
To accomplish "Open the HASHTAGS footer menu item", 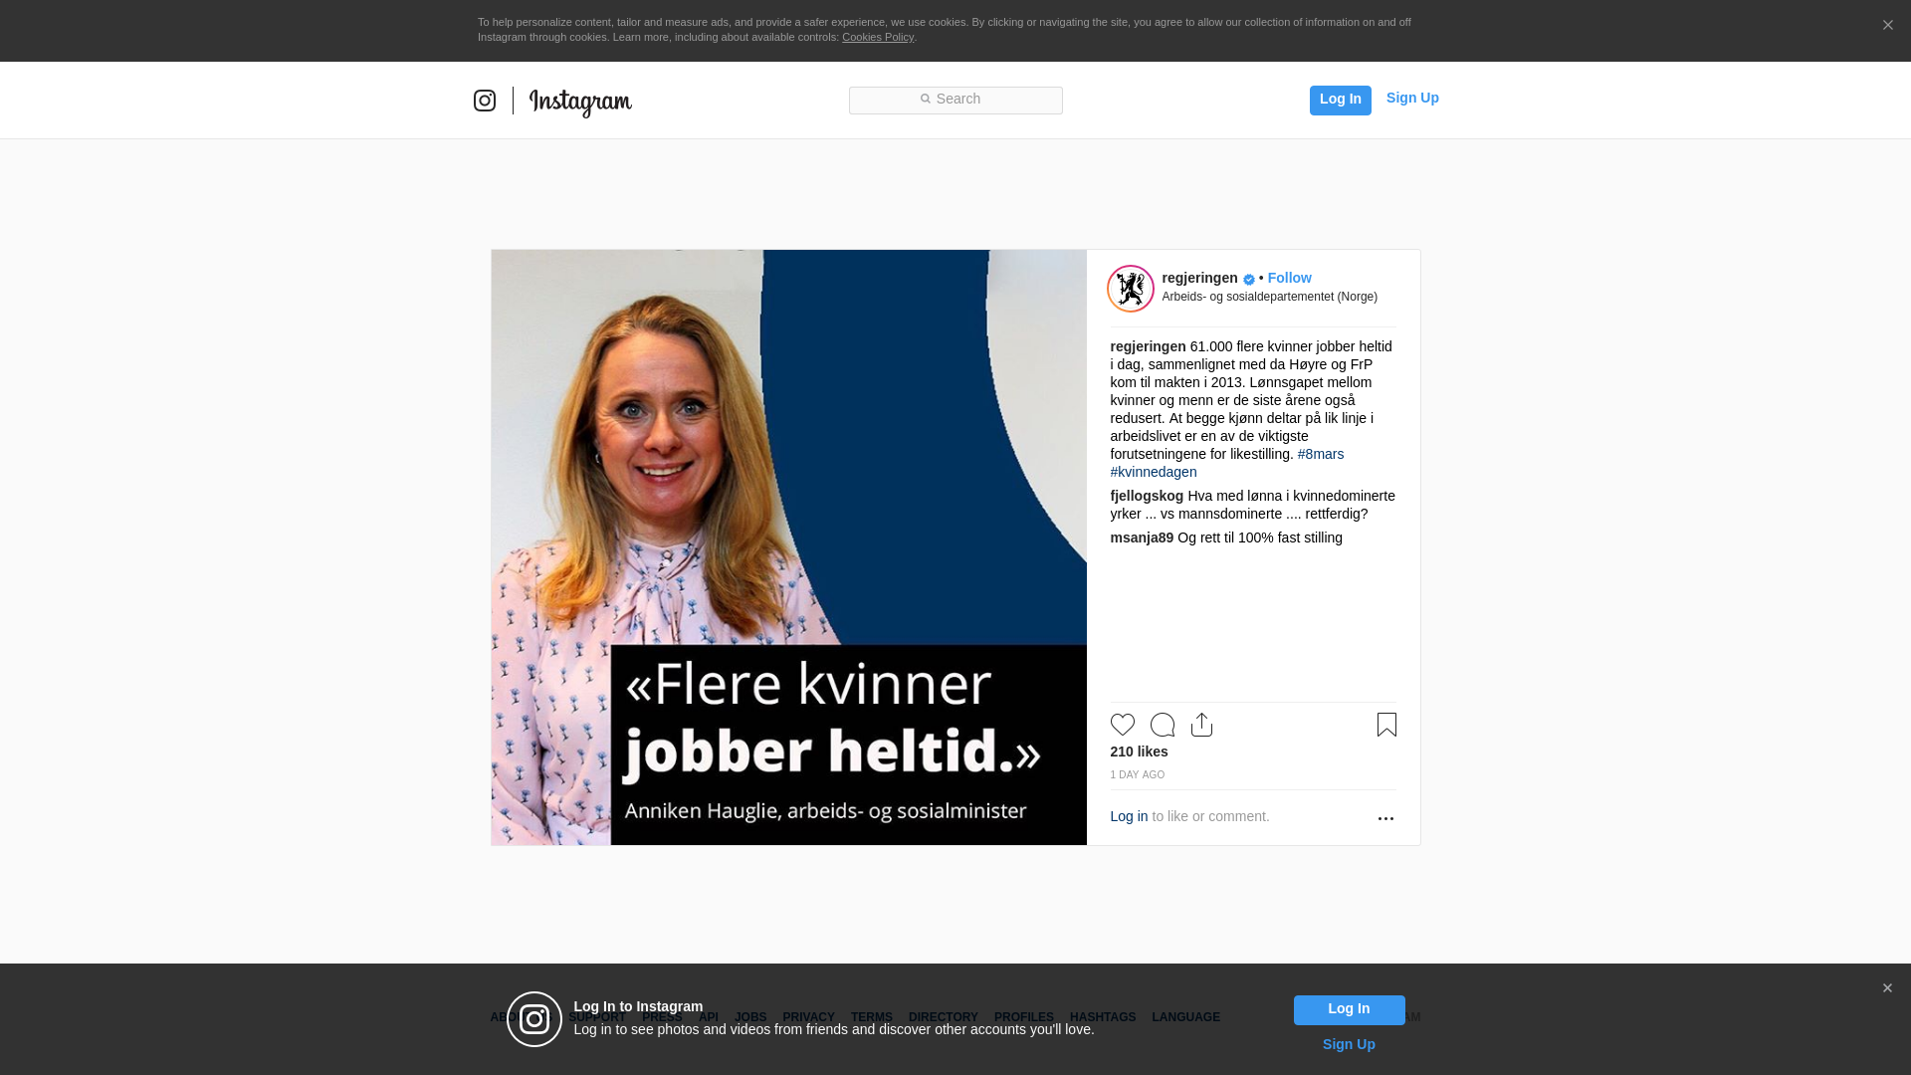I will (x=1102, y=1017).
